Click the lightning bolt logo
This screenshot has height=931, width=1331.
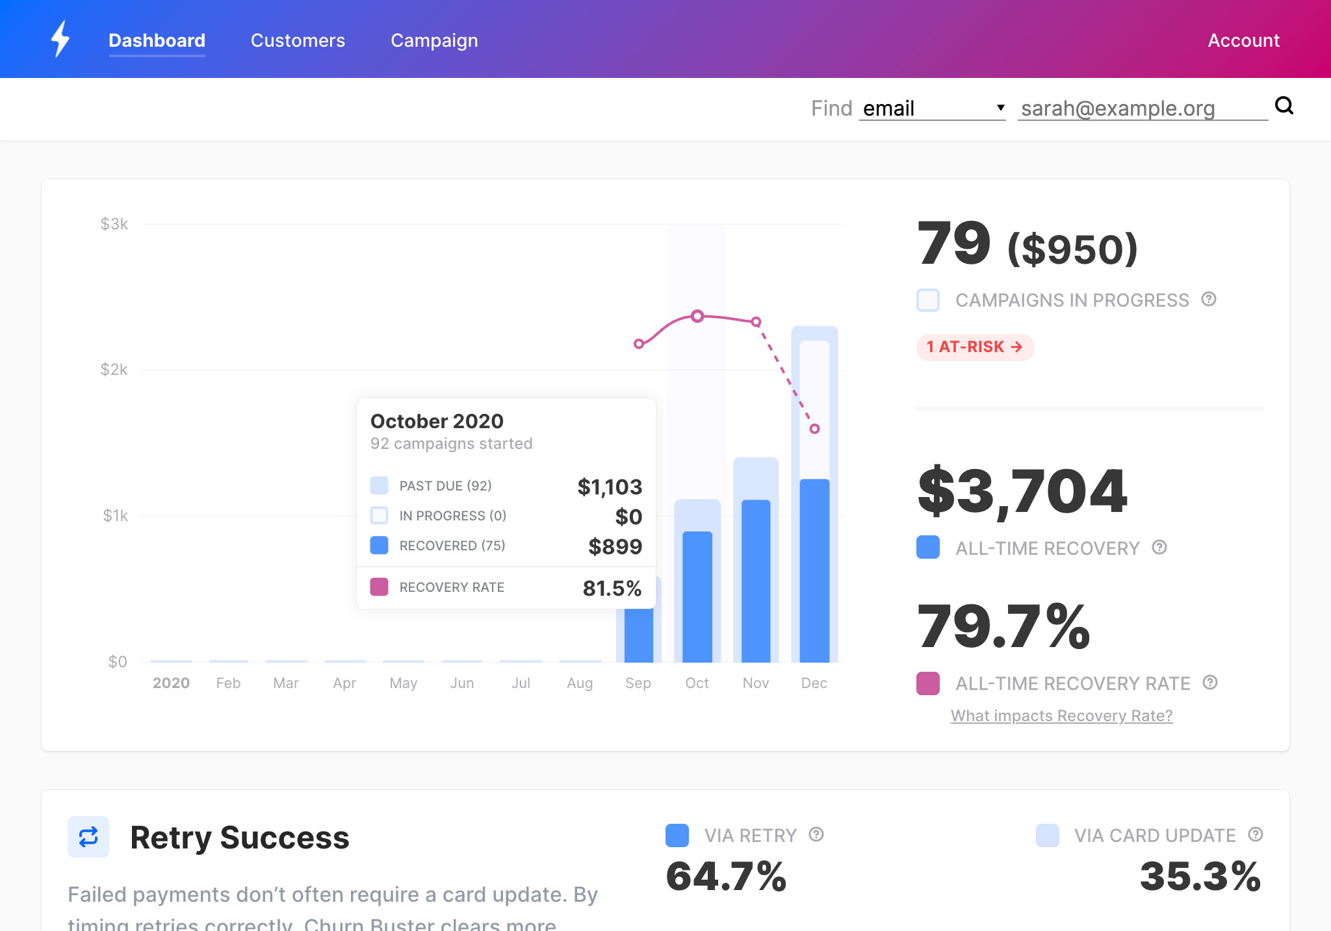click(60, 39)
